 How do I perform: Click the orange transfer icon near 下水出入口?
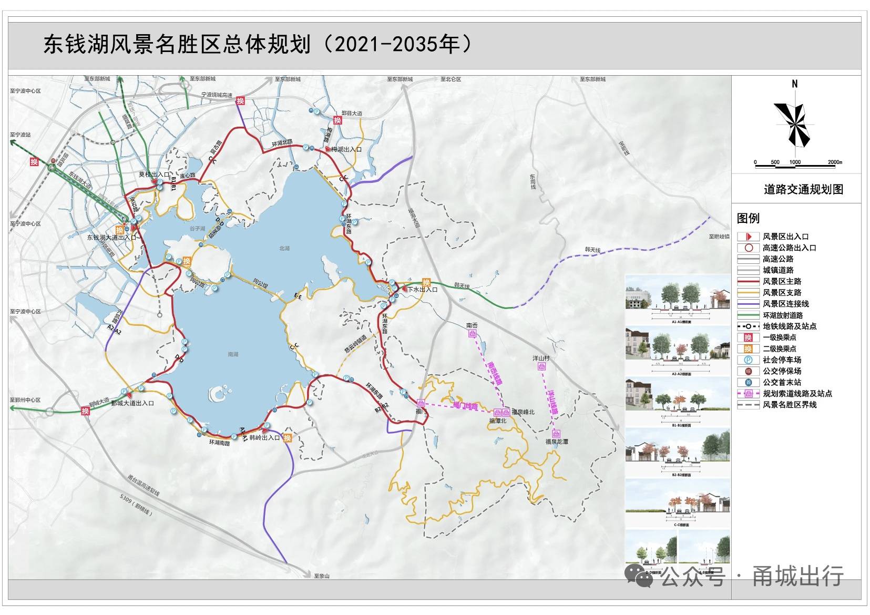point(426,283)
